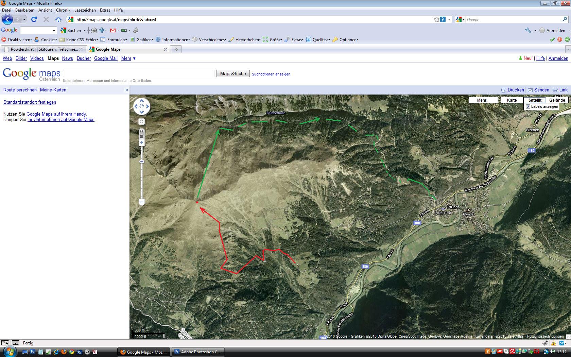Switch map to Gelände view
The image size is (571, 357).
point(557,100)
